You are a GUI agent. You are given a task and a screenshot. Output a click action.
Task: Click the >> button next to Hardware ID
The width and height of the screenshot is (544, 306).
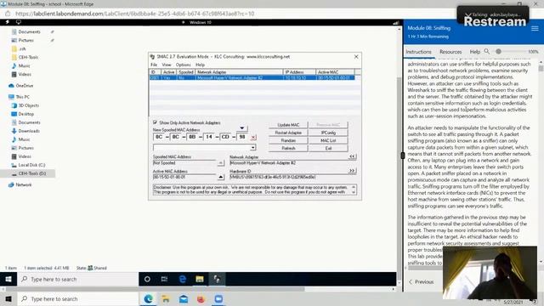point(352,171)
